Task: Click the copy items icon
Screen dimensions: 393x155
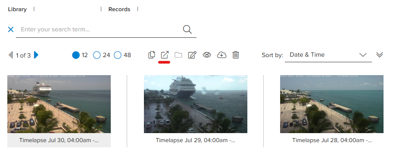Action: point(151,55)
